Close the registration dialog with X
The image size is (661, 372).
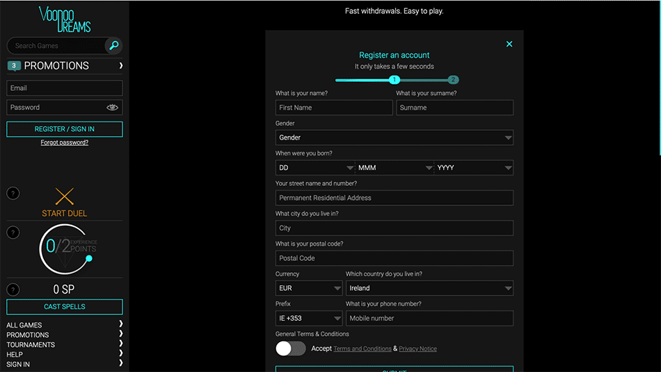point(509,44)
